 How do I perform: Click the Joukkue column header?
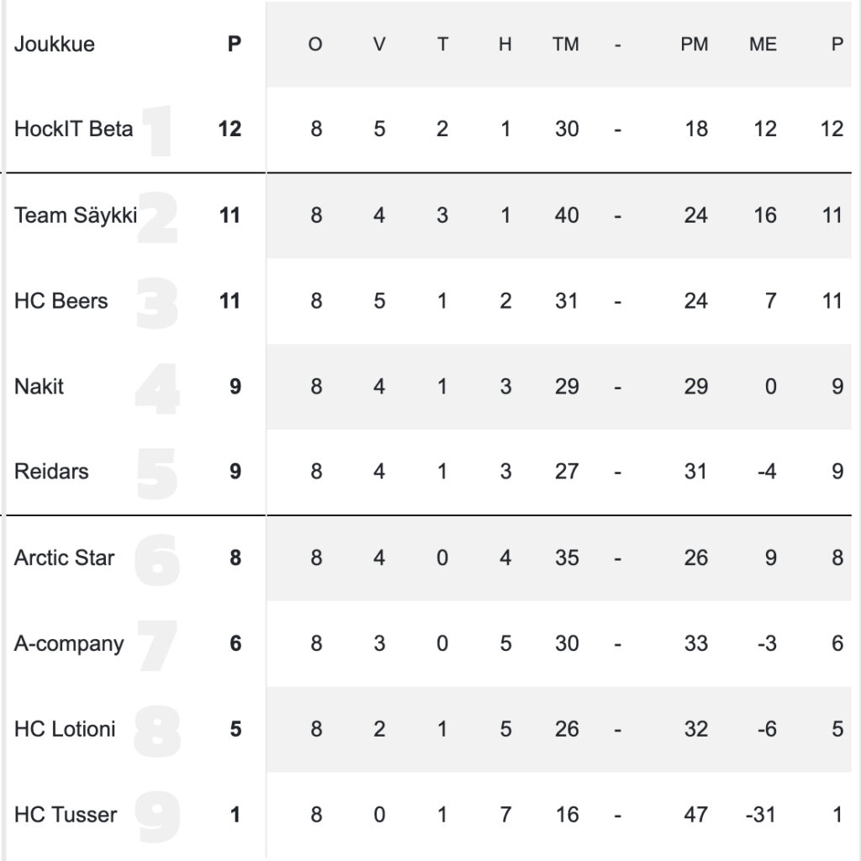point(54,44)
